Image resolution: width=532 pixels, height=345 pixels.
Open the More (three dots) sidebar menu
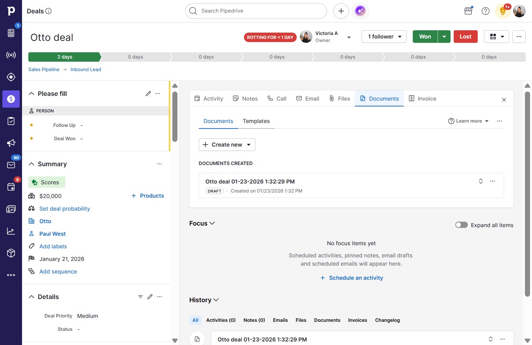pos(11,275)
